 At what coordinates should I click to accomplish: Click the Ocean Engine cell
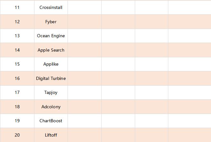(51, 36)
